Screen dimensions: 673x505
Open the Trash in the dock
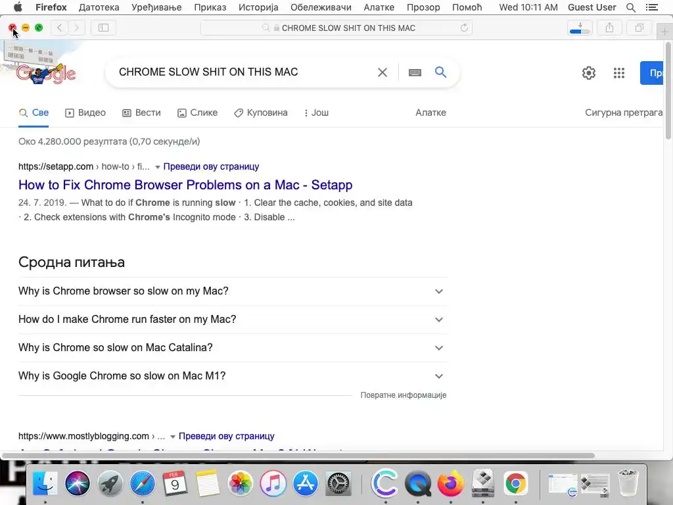[x=628, y=483]
